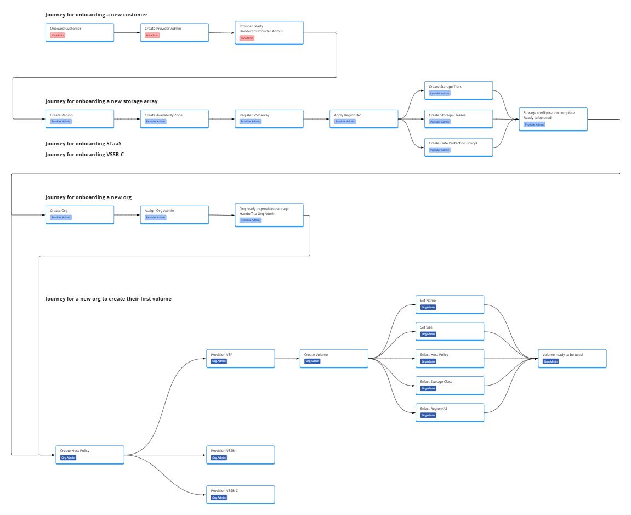Select the Create Storage Tiers card
631x515 pixels.
[458, 90]
